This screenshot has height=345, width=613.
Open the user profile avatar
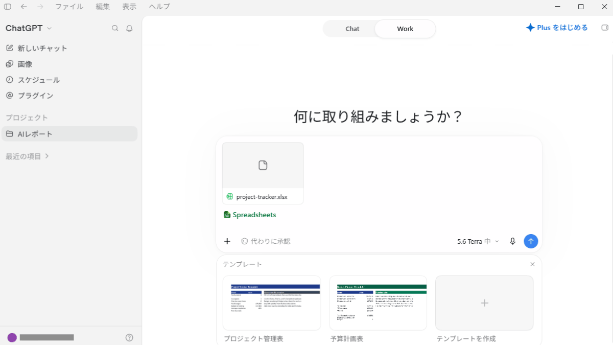[x=12, y=337]
